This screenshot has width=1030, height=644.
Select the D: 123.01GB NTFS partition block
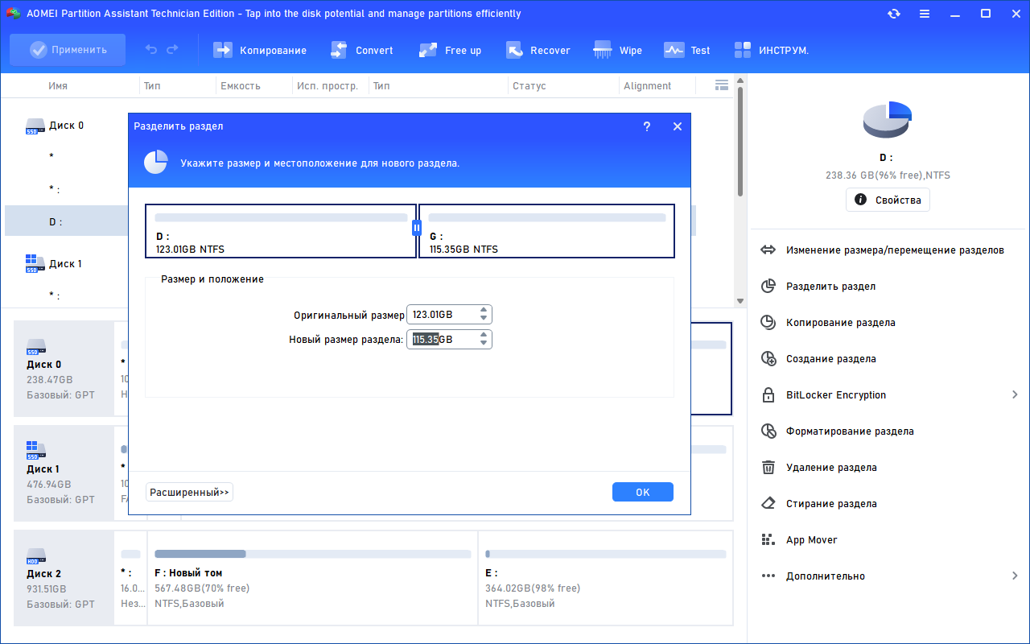click(x=281, y=231)
